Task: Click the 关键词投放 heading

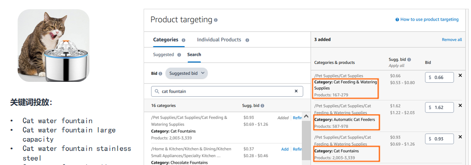Action: point(31,103)
